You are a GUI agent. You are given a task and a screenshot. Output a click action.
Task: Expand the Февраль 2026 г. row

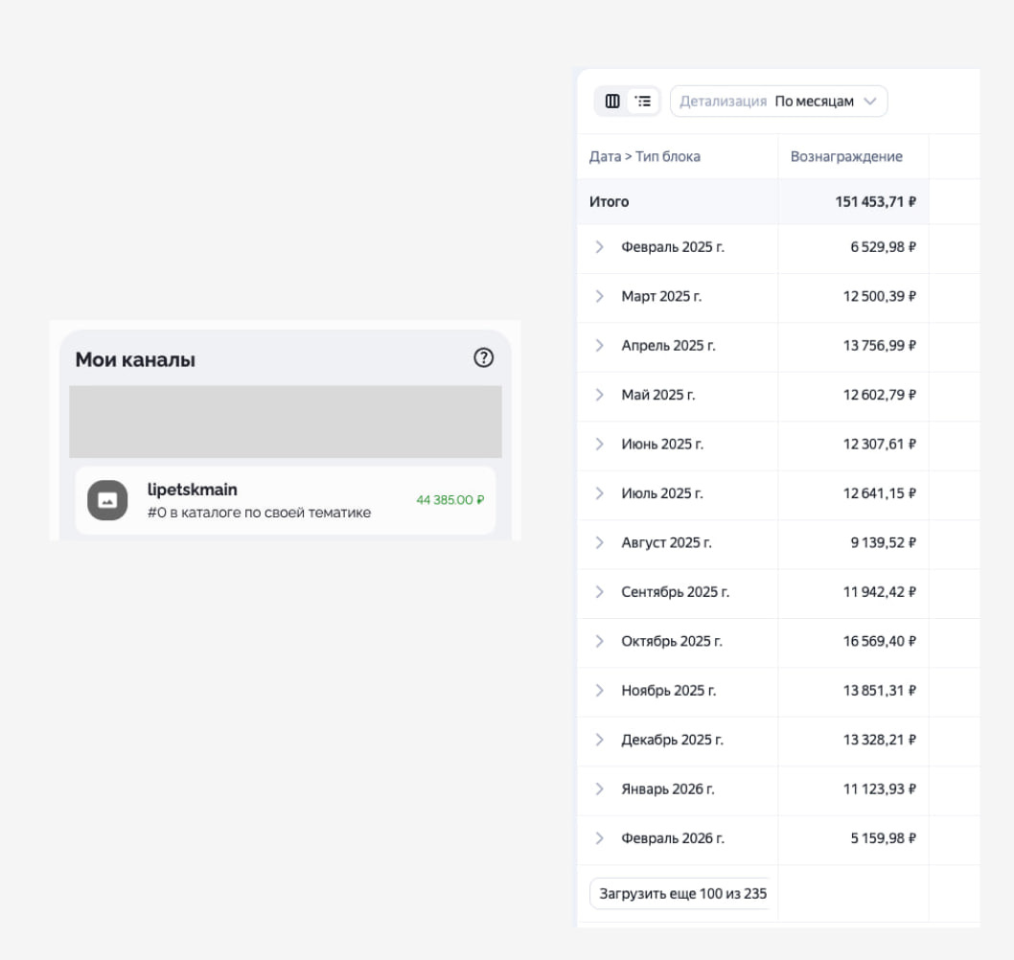pyautogui.click(x=600, y=838)
